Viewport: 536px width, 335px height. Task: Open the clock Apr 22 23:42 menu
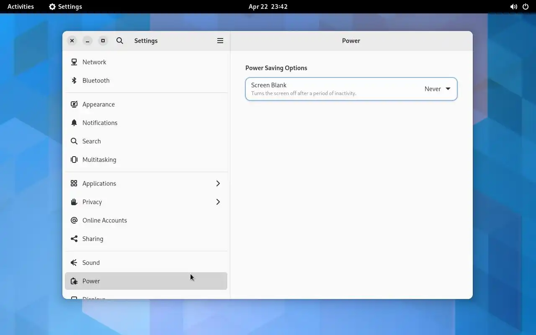(268, 7)
